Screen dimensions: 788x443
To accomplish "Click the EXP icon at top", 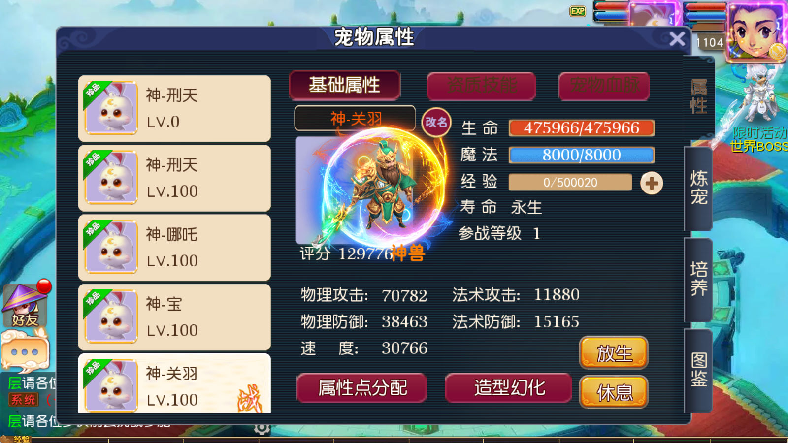I will coord(578,11).
